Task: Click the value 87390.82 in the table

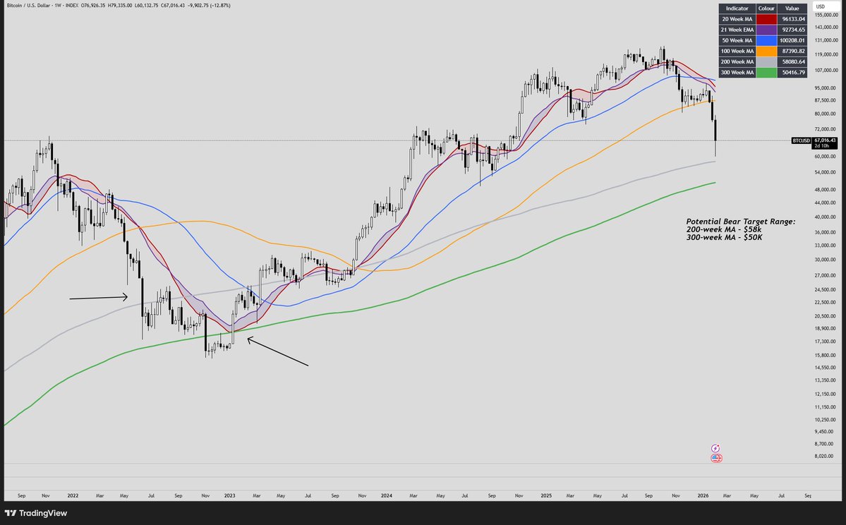Action: coord(792,52)
